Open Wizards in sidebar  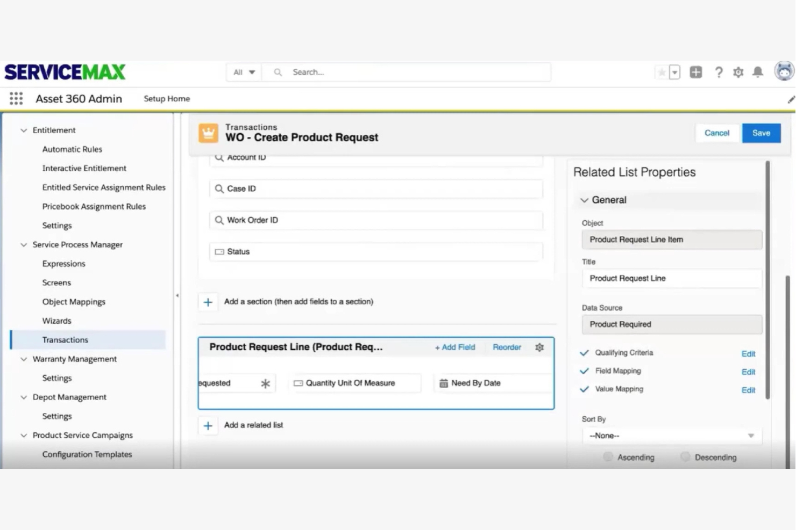[56, 321]
